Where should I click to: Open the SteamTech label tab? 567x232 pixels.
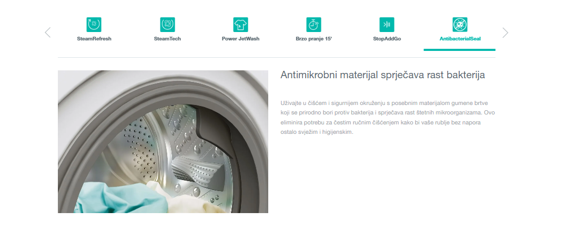[x=167, y=39]
